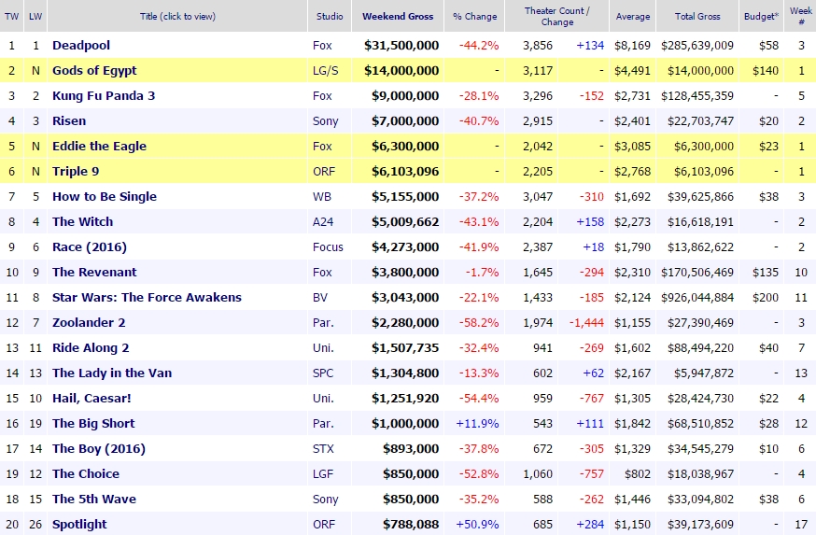
Task: Click the 3,296 theater count for Kung Fu Panda 3
Action: 538,96
